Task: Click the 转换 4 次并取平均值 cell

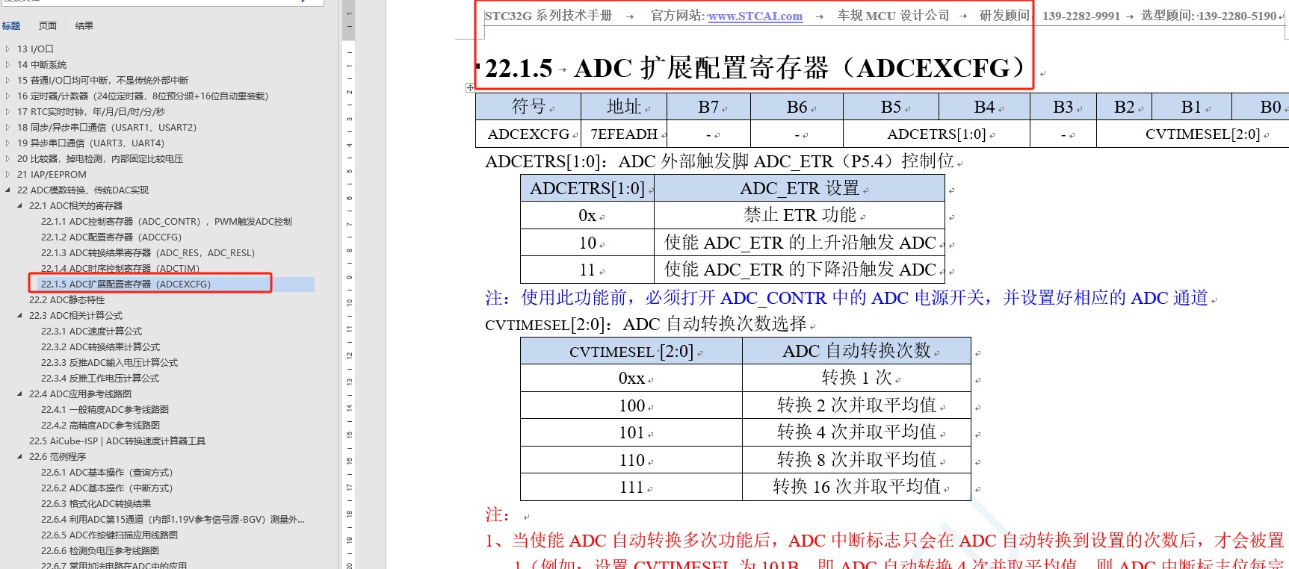Action: 856,432
